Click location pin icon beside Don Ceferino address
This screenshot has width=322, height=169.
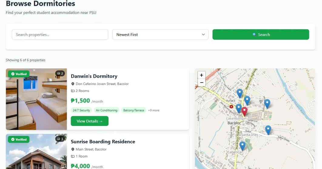(73, 84)
